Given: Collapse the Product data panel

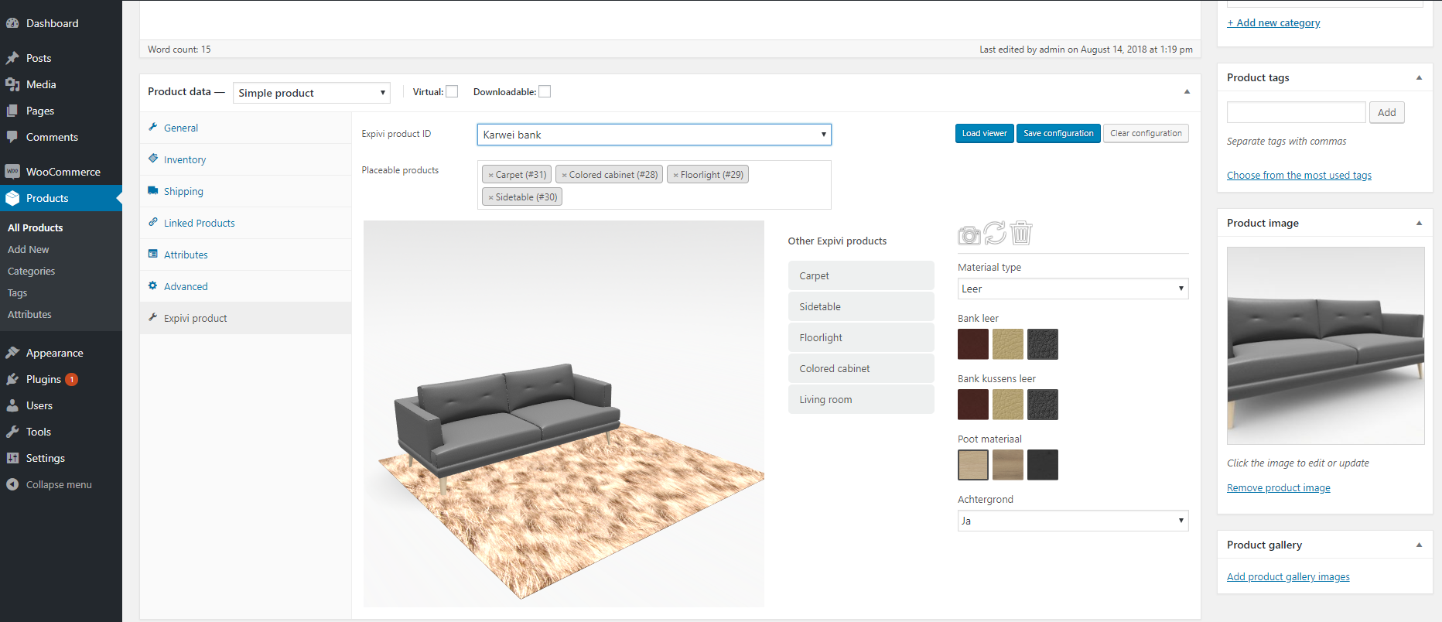Looking at the screenshot, I should tap(1187, 92).
